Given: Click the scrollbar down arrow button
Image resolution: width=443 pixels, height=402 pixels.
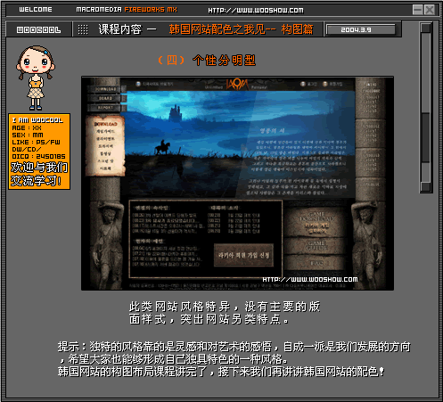Looking at the screenshot, I should (x=426, y=187).
